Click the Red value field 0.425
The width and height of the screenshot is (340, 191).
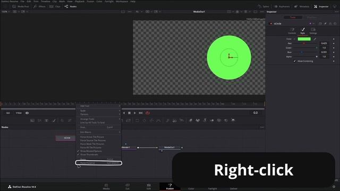[x=324, y=44]
